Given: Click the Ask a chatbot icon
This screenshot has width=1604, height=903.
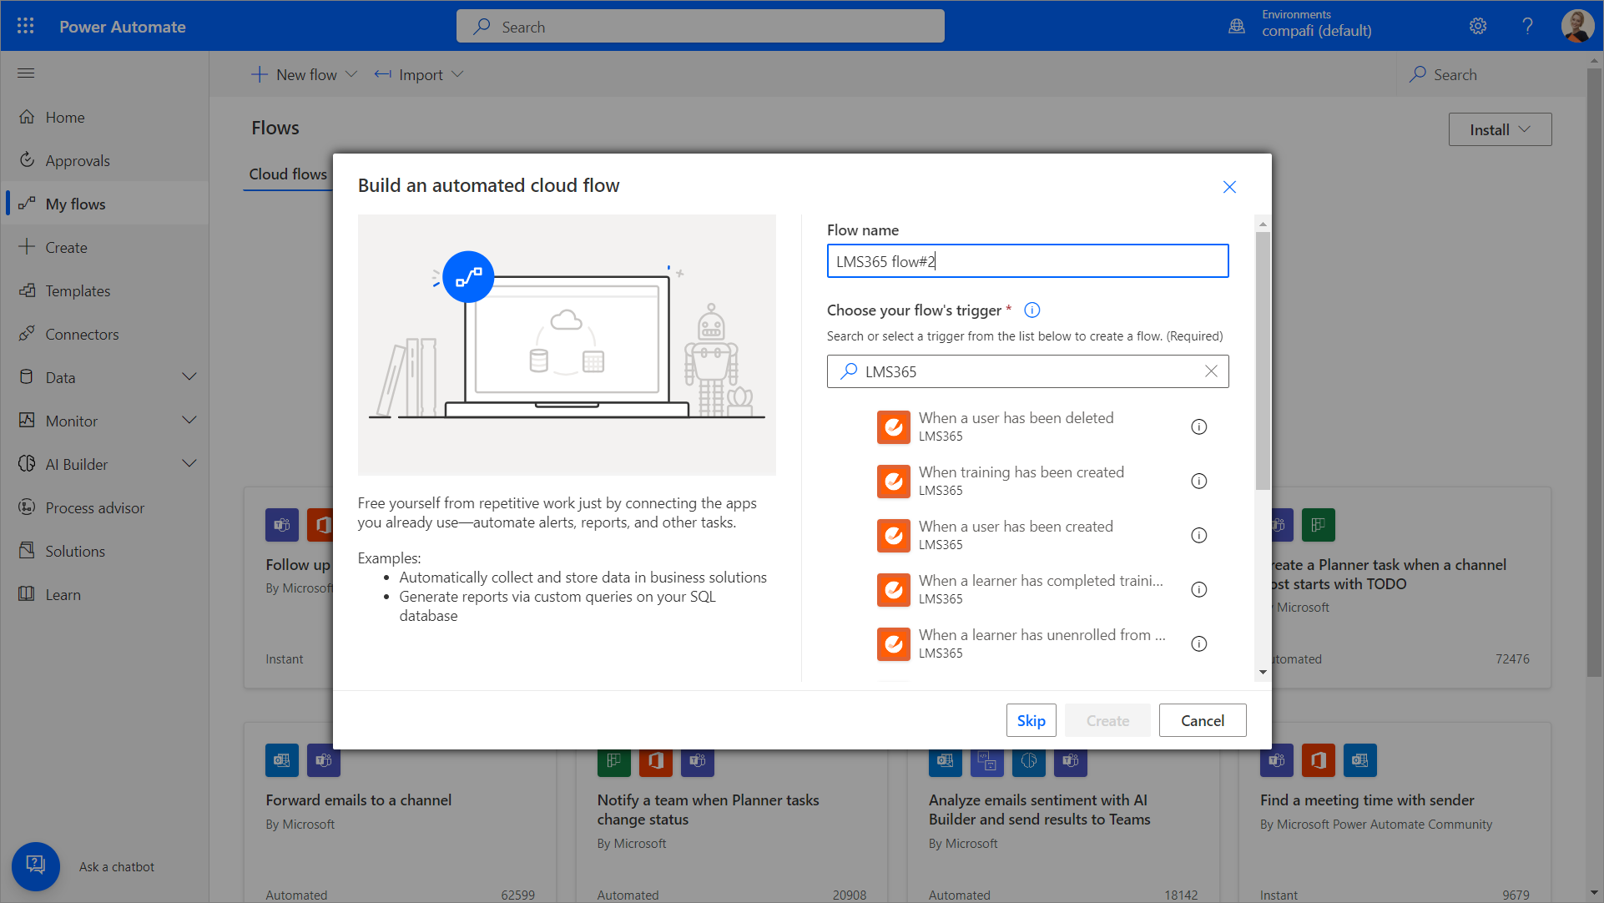Looking at the screenshot, I should pyautogui.click(x=35, y=865).
